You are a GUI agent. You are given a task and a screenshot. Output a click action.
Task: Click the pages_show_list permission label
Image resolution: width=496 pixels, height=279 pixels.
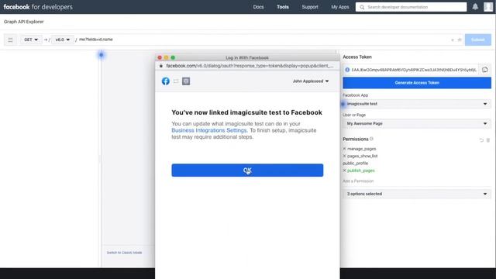point(363,156)
